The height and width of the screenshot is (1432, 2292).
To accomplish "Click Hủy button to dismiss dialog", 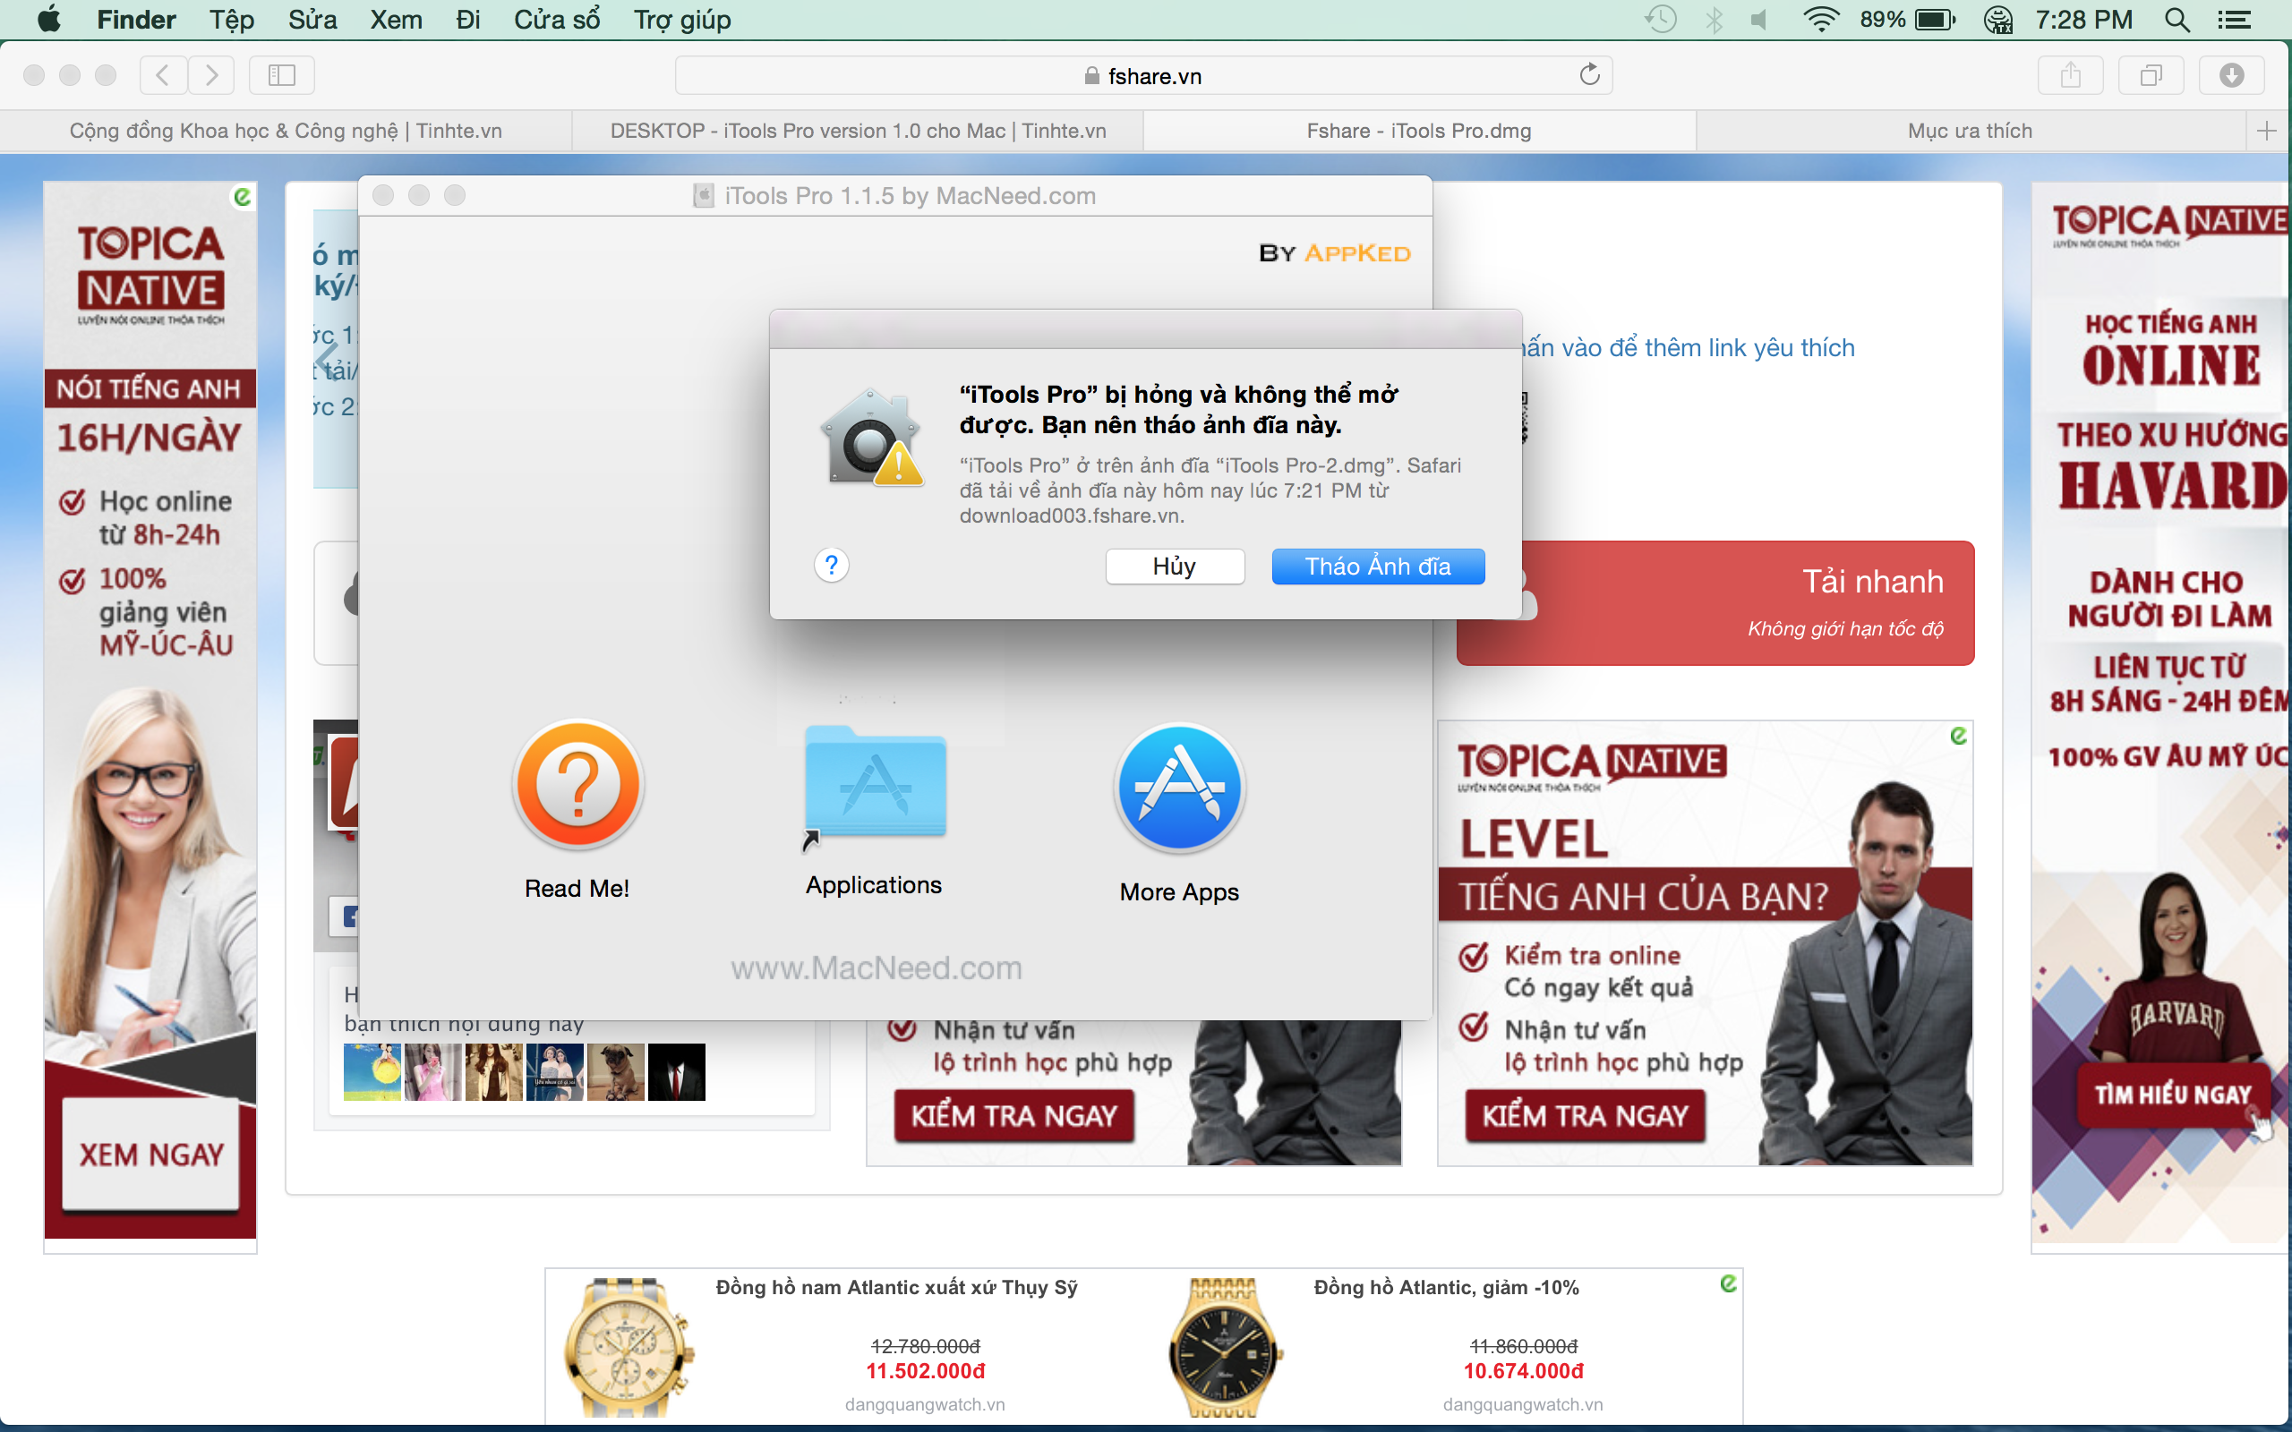I will [x=1175, y=566].
